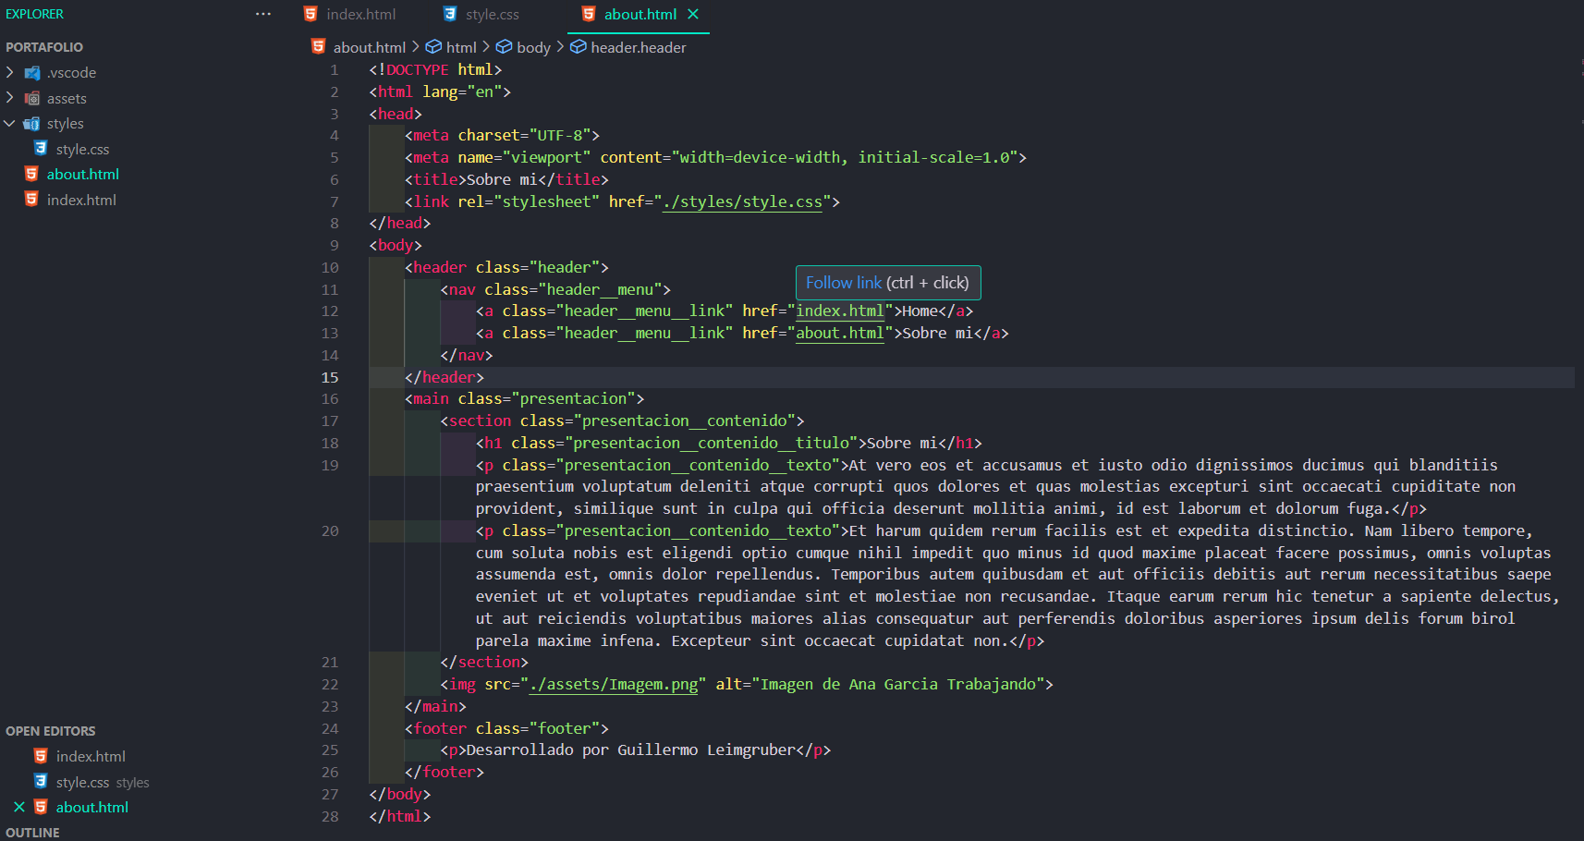Collapse the PORTAFOLIO section header
The height and width of the screenshot is (841, 1584).
(44, 47)
